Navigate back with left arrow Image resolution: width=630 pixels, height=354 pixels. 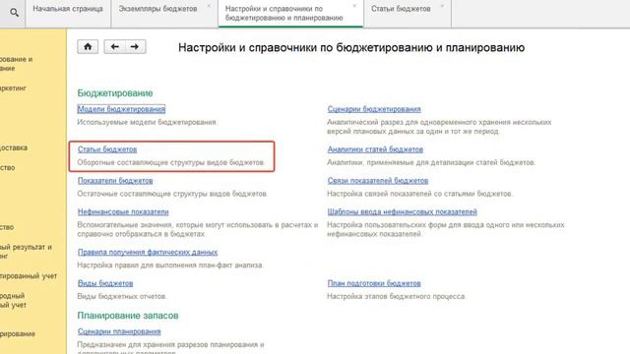(114, 47)
